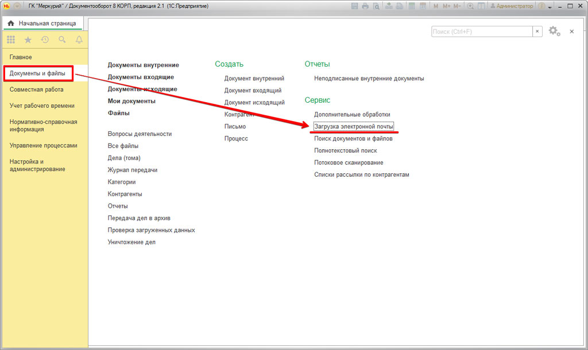Expand the dropdown arrow beside info icon
The height and width of the screenshot is (350, 588).
click(550, 6)
